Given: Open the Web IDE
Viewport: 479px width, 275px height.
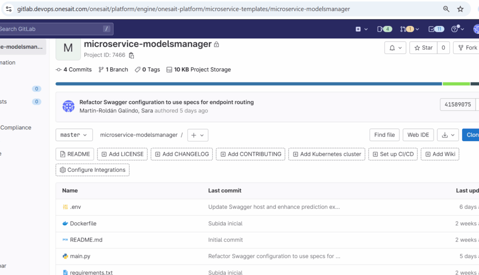Looking at the screenshot, I should pos(418,135).
